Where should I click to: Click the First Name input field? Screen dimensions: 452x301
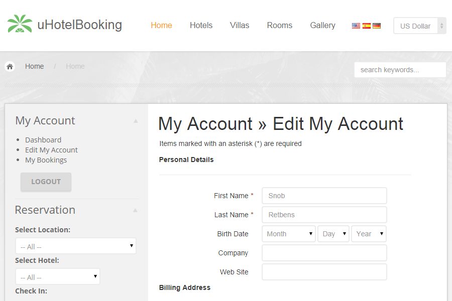(324, 196)
